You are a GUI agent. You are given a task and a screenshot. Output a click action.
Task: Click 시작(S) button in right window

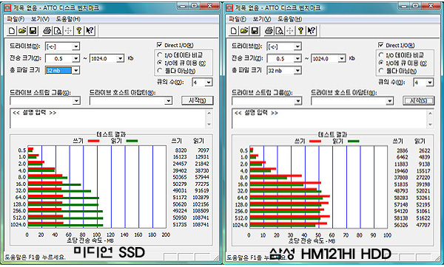click(419, 100)
